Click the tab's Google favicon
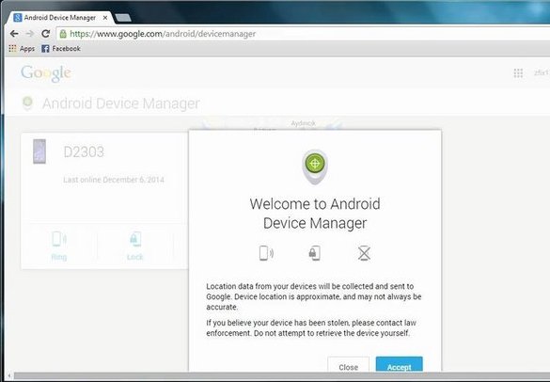The height and width of the screenshot is (382, 550). [18, 17]
